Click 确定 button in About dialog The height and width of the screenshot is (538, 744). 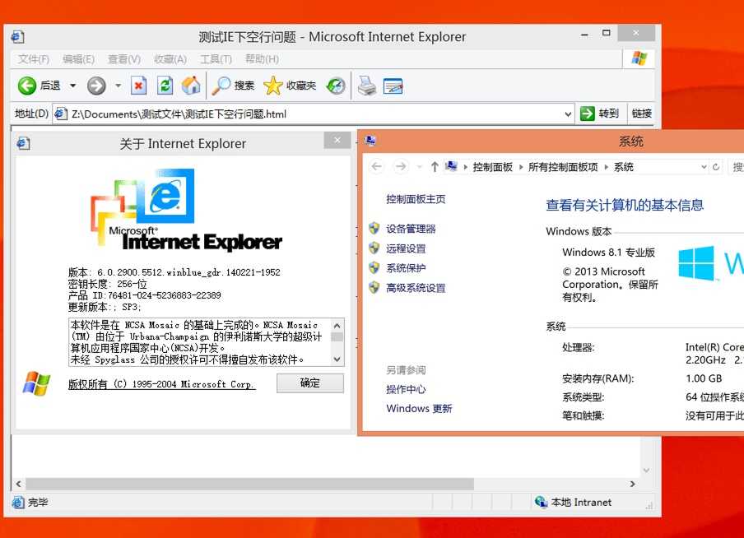309,383
